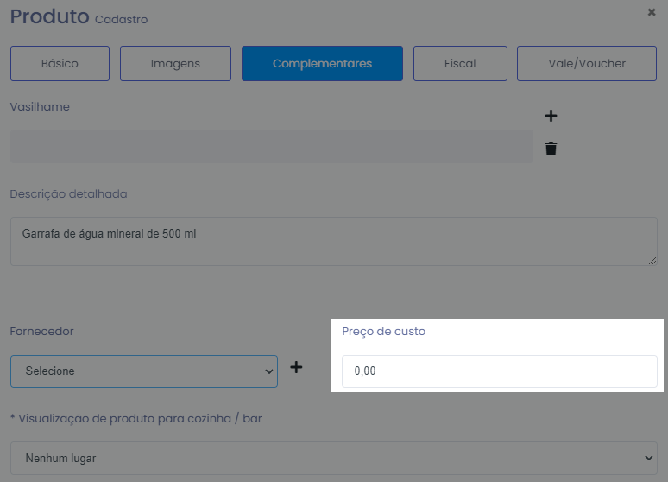The width and height of the screenshot is (668, 482).
Task: Click the 'Vasilhame' label text
Action: [x=40, y=106]
